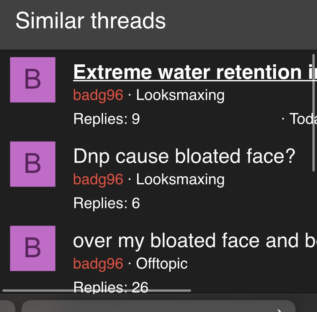Go to Looksmaxing forum from Dnp thread
Viewport: 317px width, 312px height.
(x=180, y=180)
